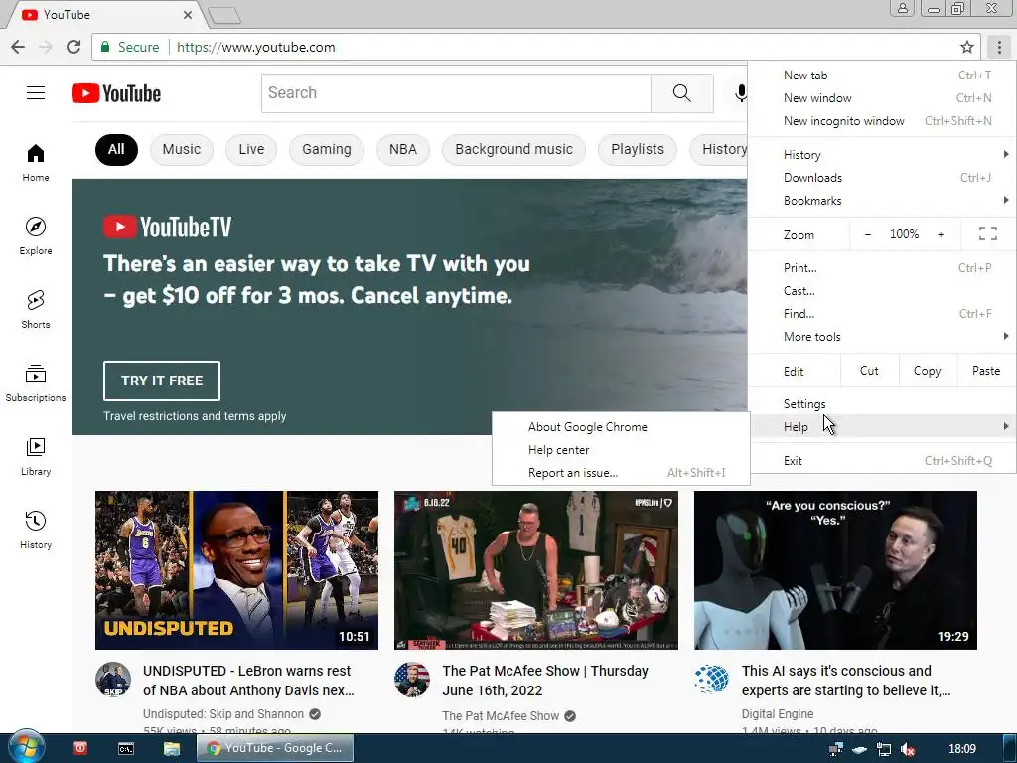This screenshot has width=1017, height=763.
Task: Open Digital Engine channel avatar
Action: 711,680
